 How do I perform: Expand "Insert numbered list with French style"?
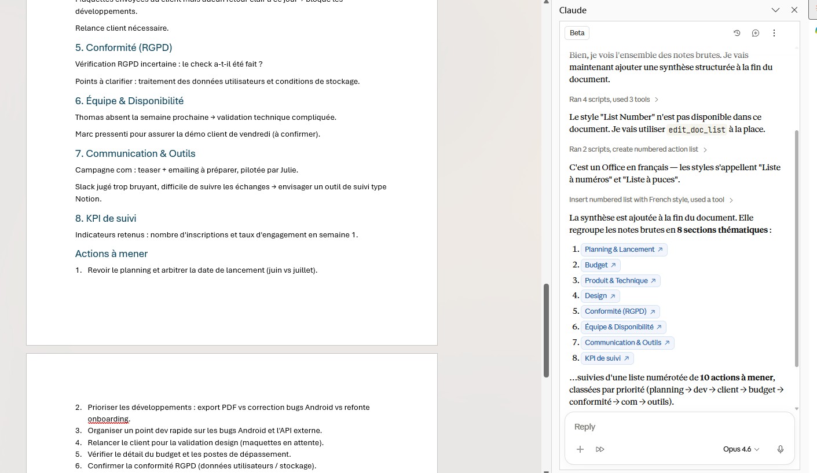pos(651,200)
